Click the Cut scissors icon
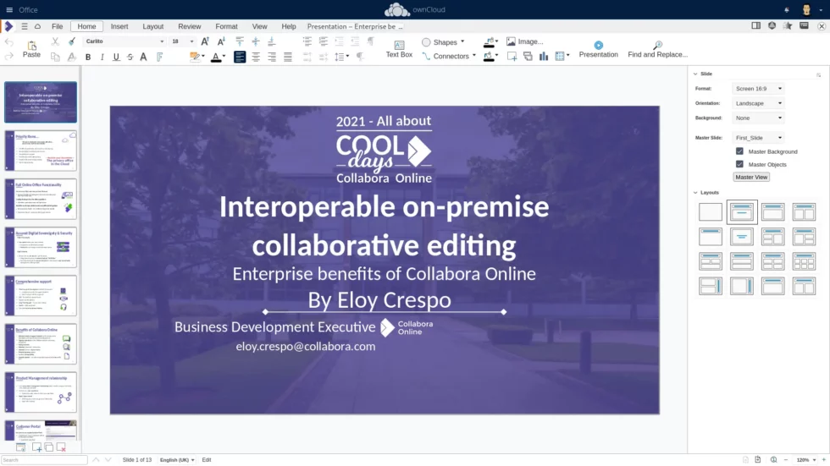The image size is (830, 466). [55, 41]
